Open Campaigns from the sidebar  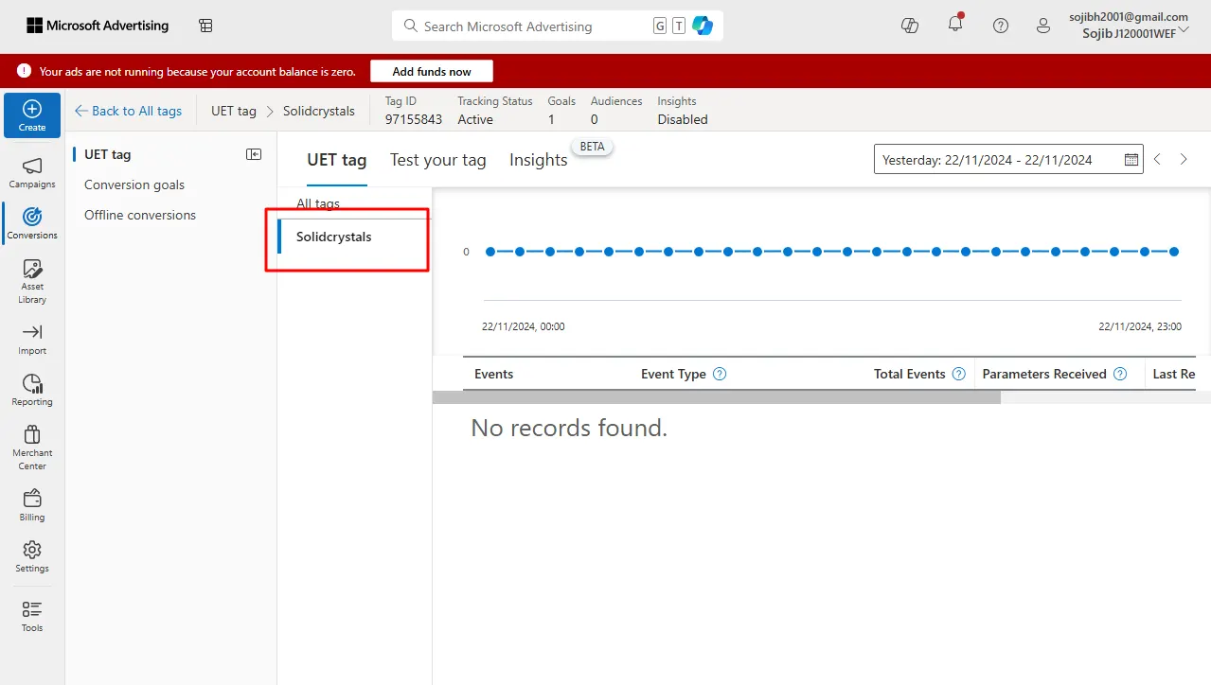pyautogui.click(x=32, y=172)
